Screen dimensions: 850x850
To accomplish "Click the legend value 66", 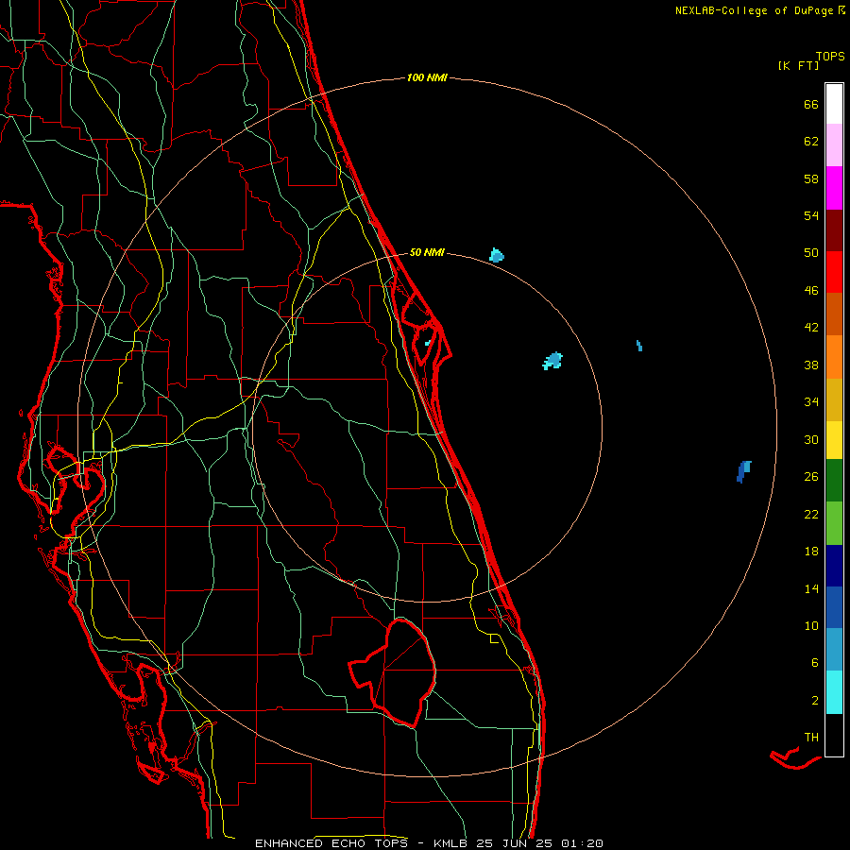I will coord(811,104).
